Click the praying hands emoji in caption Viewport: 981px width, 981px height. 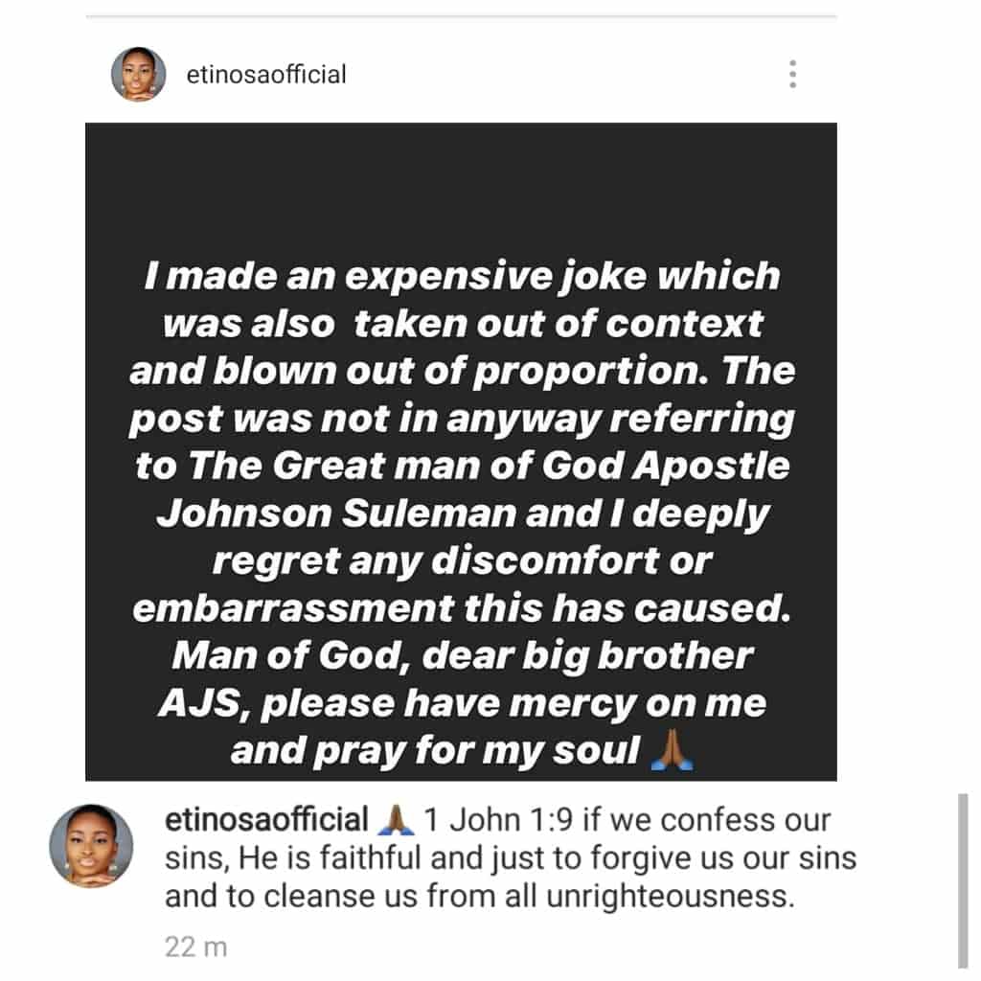(397, 821)
